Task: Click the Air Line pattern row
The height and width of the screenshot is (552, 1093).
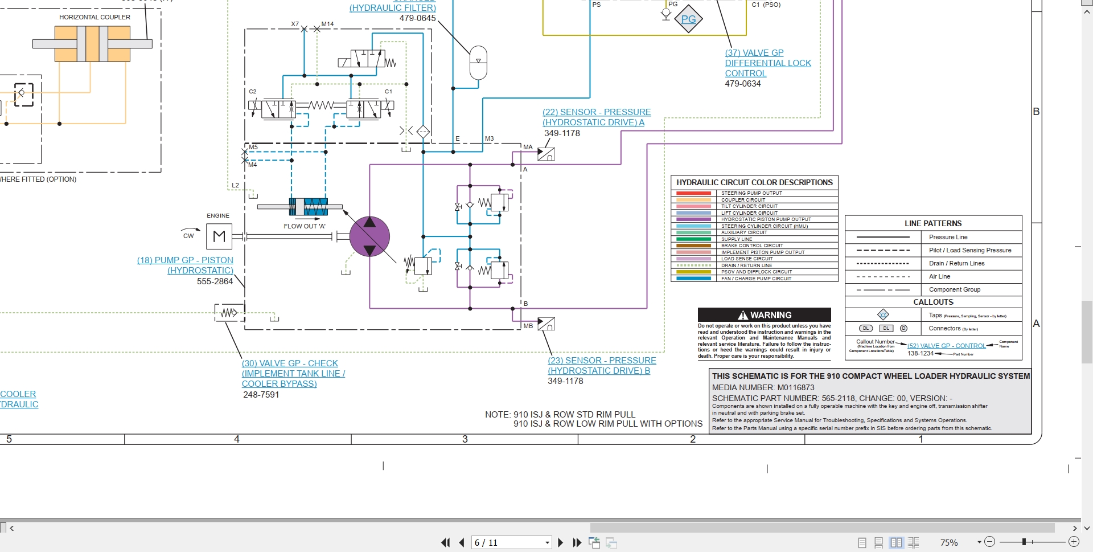Action: coord(934,276)
